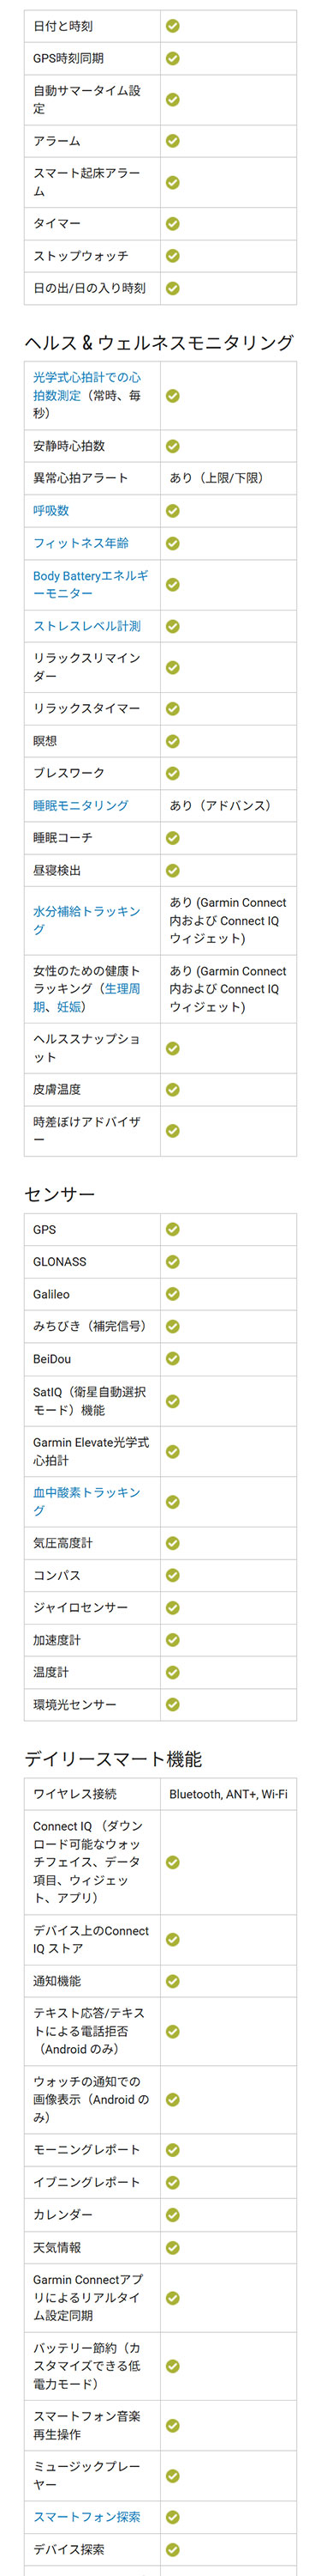Click the checkmark icon next to 皮膚温度
321x2576 pixels.
[172, 1089]
